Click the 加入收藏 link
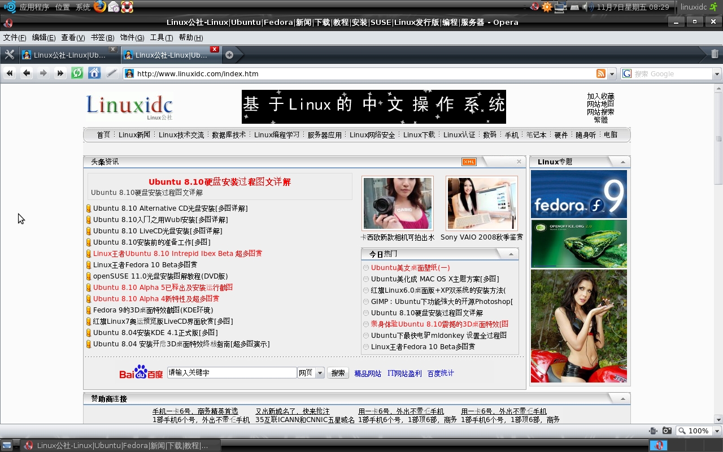This screenshot has width=723, height=452. click(600, 97)
